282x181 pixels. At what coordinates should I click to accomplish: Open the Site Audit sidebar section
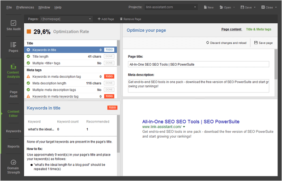[13, 25]
